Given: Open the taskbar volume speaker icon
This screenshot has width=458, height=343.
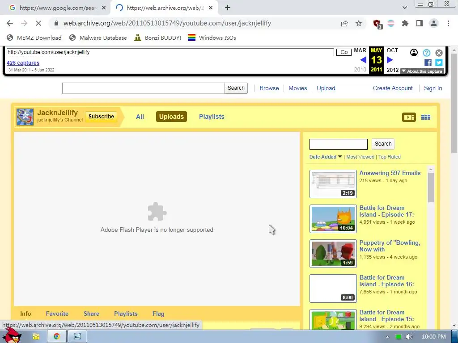Looking at the screenshot, I should coord(409,337).
